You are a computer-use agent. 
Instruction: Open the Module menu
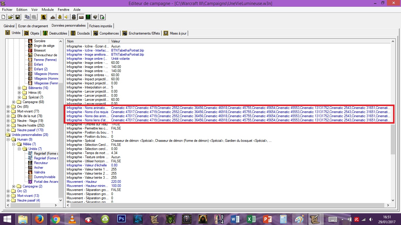[x=48, y=10]
